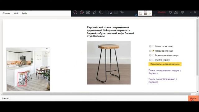
Task: Click the horizontal scrollbar of the task page
Action: pyautogui.click(x=97, y=94)
